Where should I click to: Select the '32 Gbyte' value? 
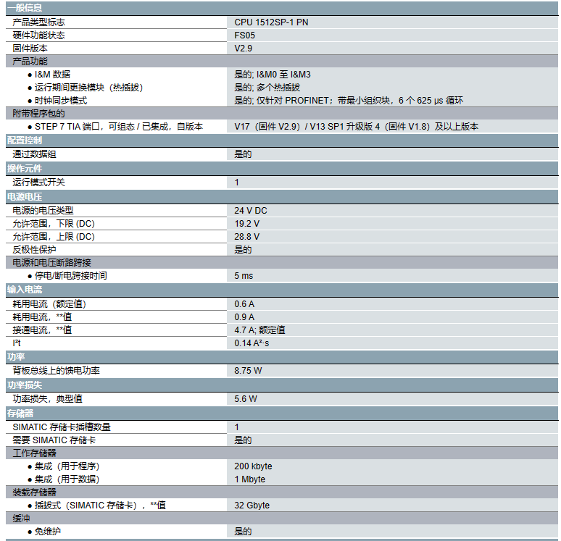252,506
